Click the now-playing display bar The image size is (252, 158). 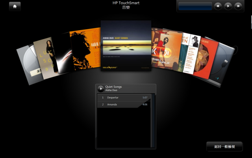[195, 6]
